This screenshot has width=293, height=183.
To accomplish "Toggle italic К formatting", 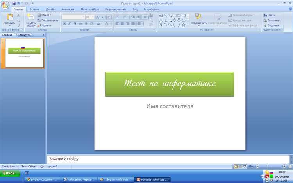I will [x=70, y=23].
